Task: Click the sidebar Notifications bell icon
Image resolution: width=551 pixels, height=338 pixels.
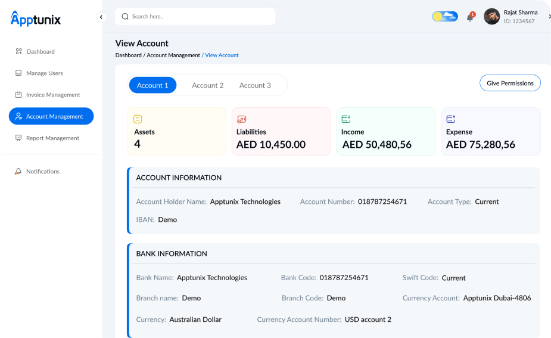Action: pyautogui.click(x=18, y=171)
